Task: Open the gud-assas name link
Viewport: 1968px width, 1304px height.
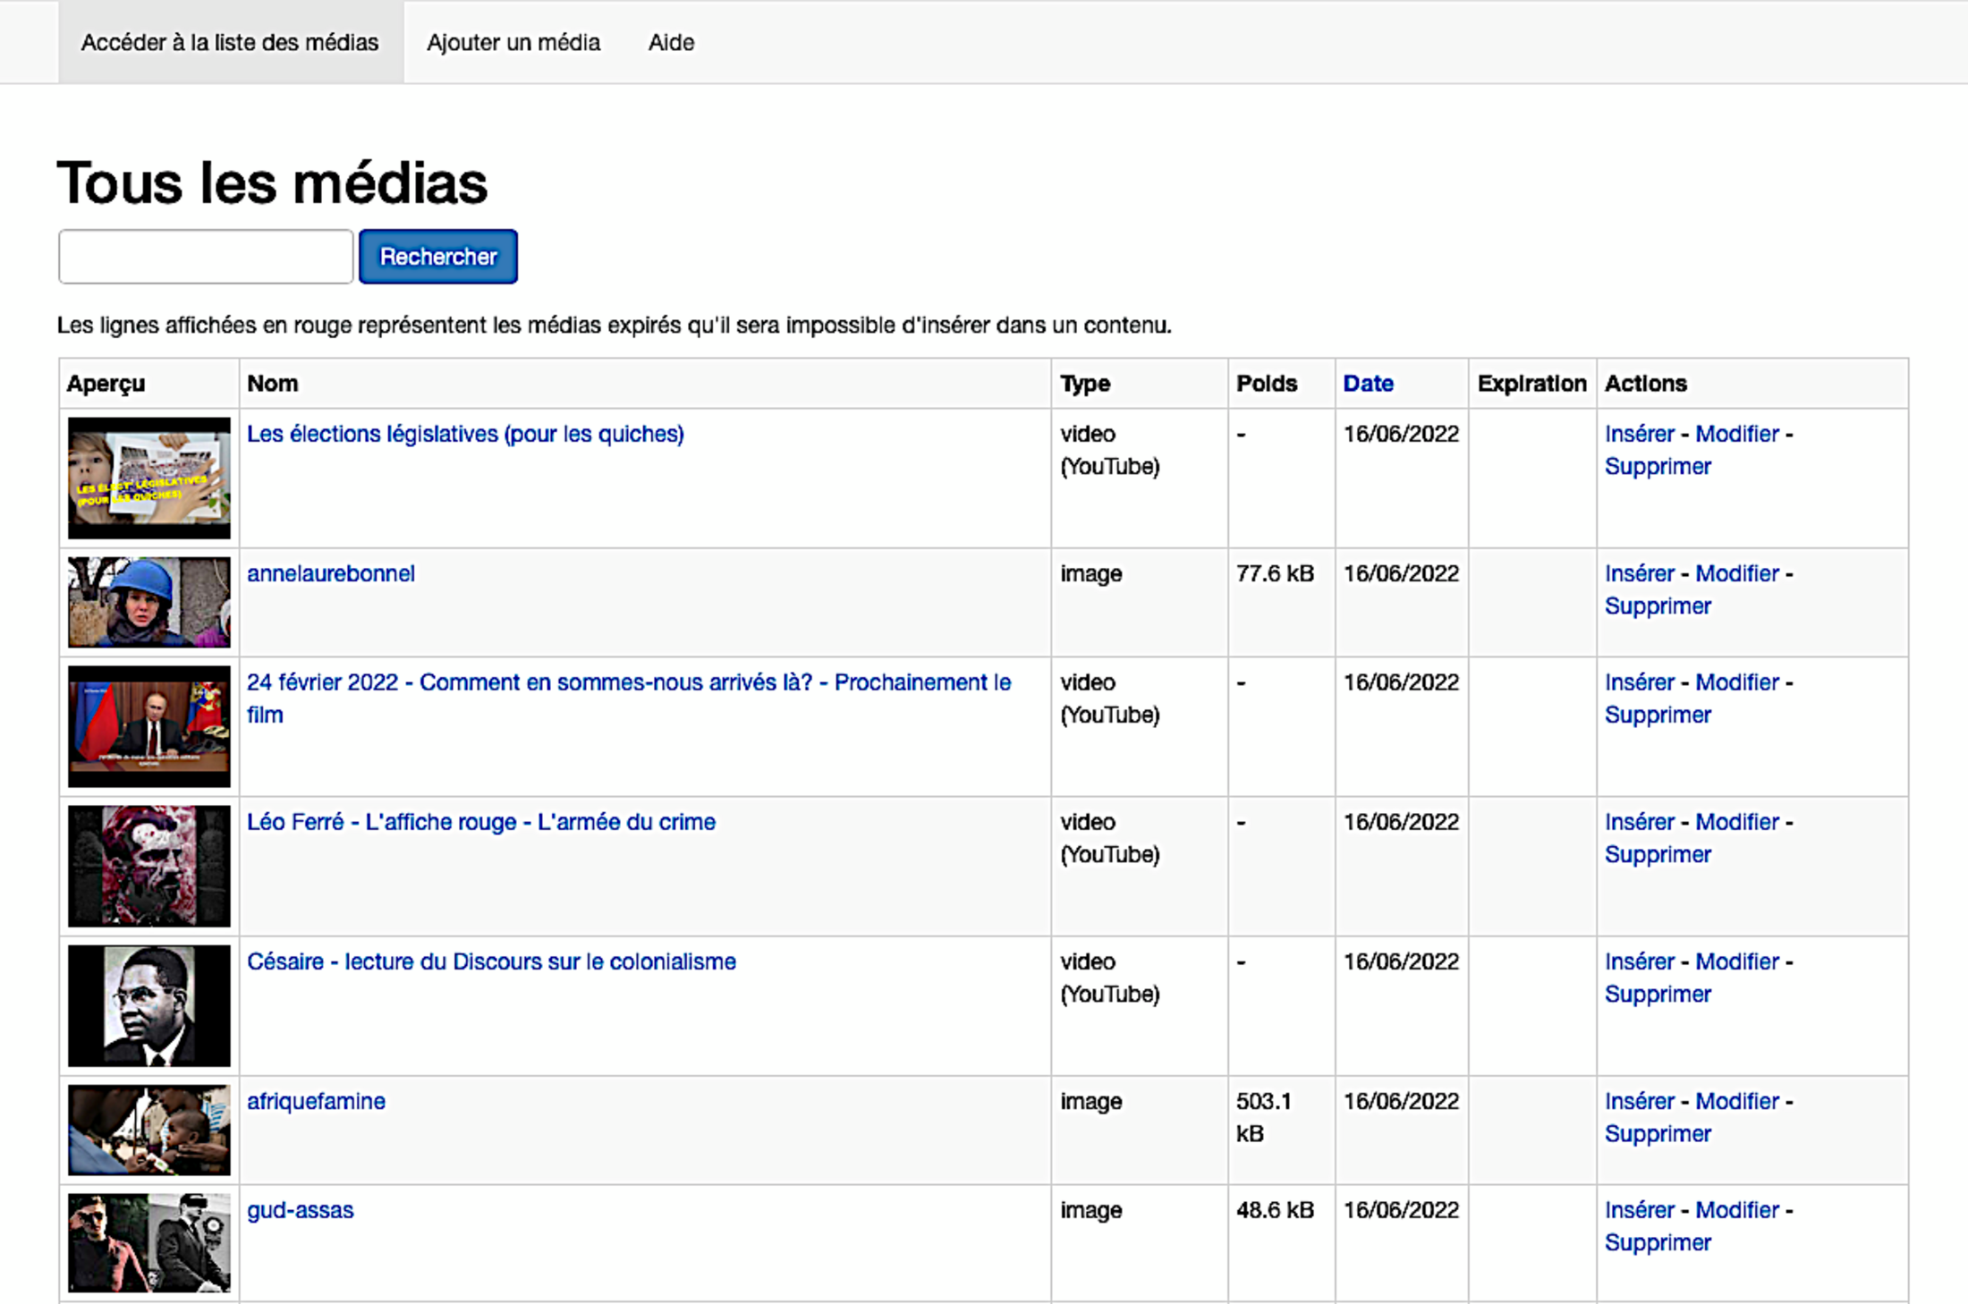Action: tap(300, 1210)
